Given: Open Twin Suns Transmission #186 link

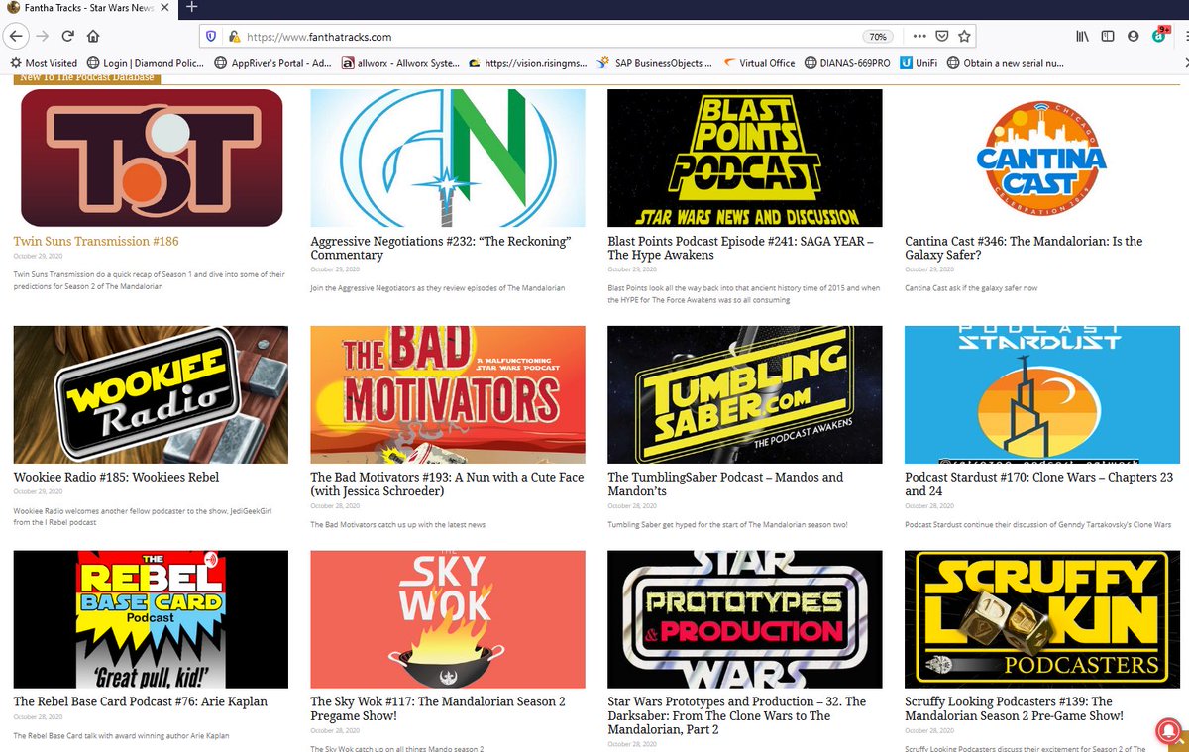Looking at the screenshot, I should tap(96, 241).
